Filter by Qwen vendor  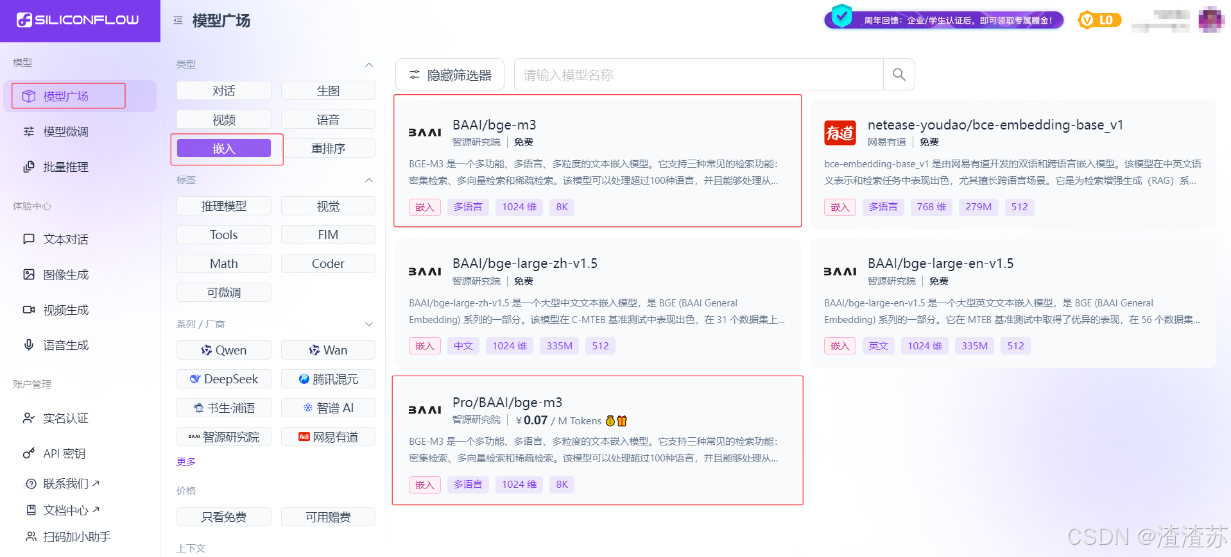(x=224, y=350)
